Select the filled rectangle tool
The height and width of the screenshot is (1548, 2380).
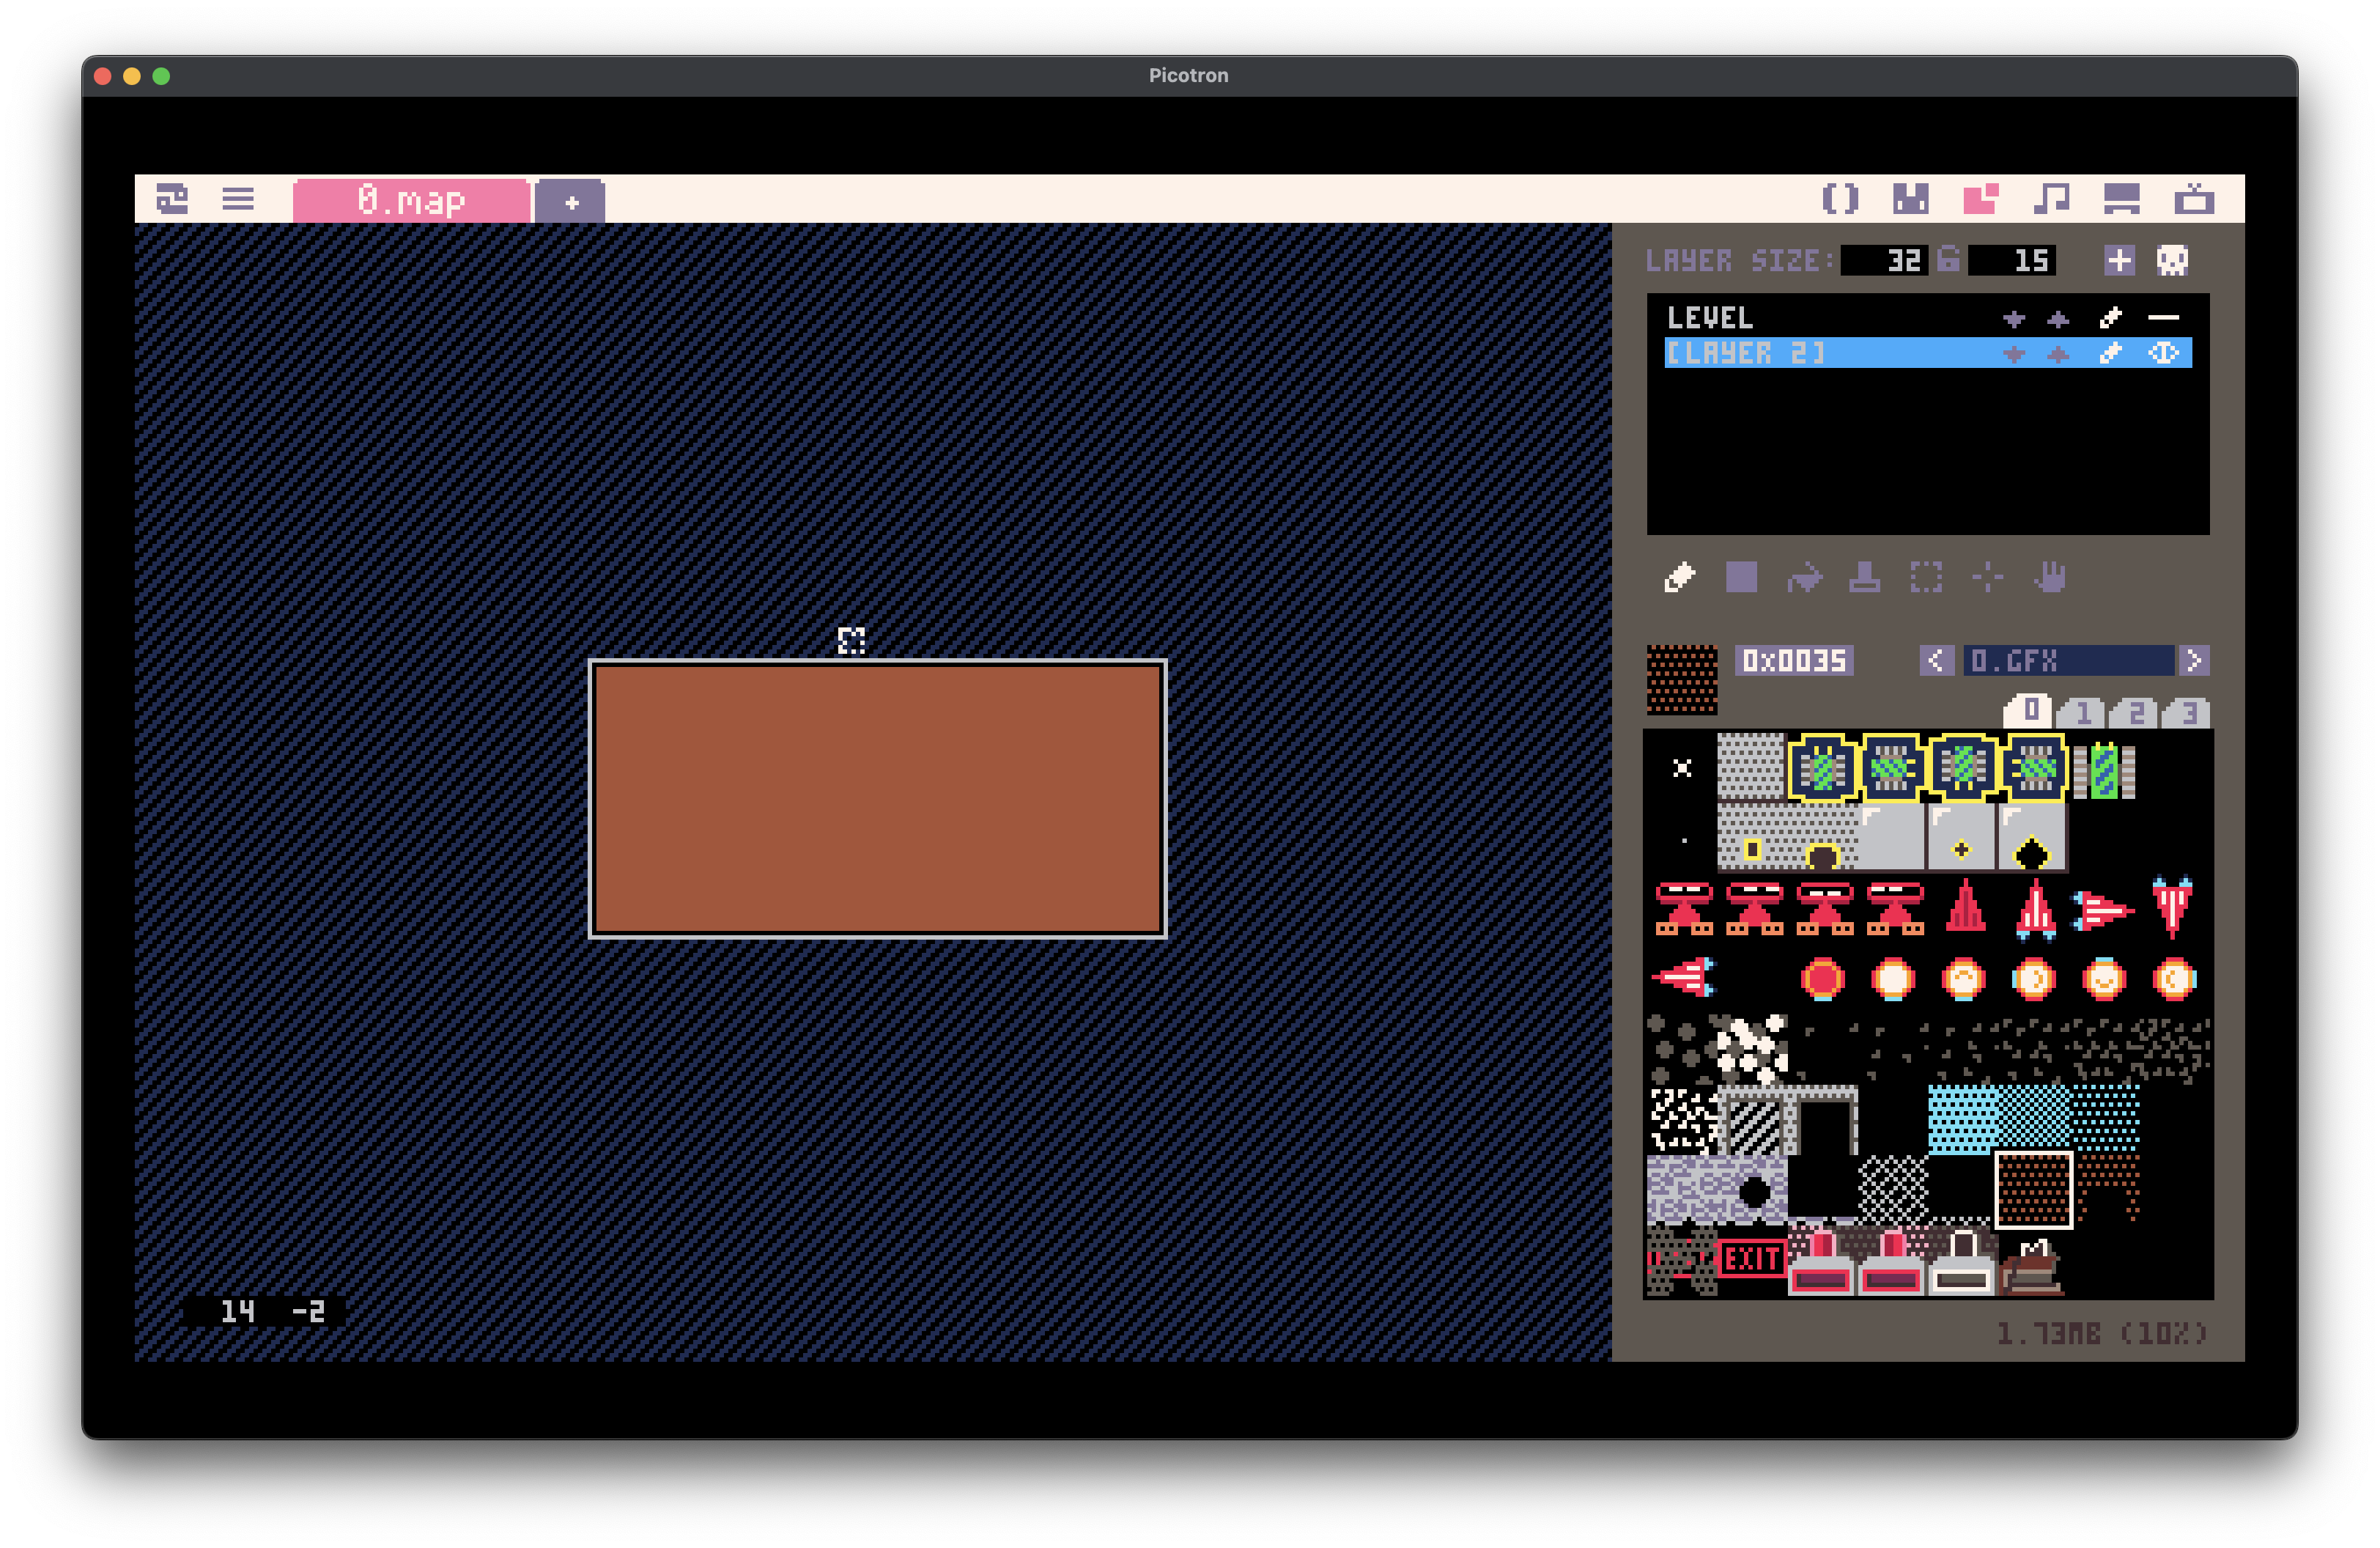pos(1741,577)
